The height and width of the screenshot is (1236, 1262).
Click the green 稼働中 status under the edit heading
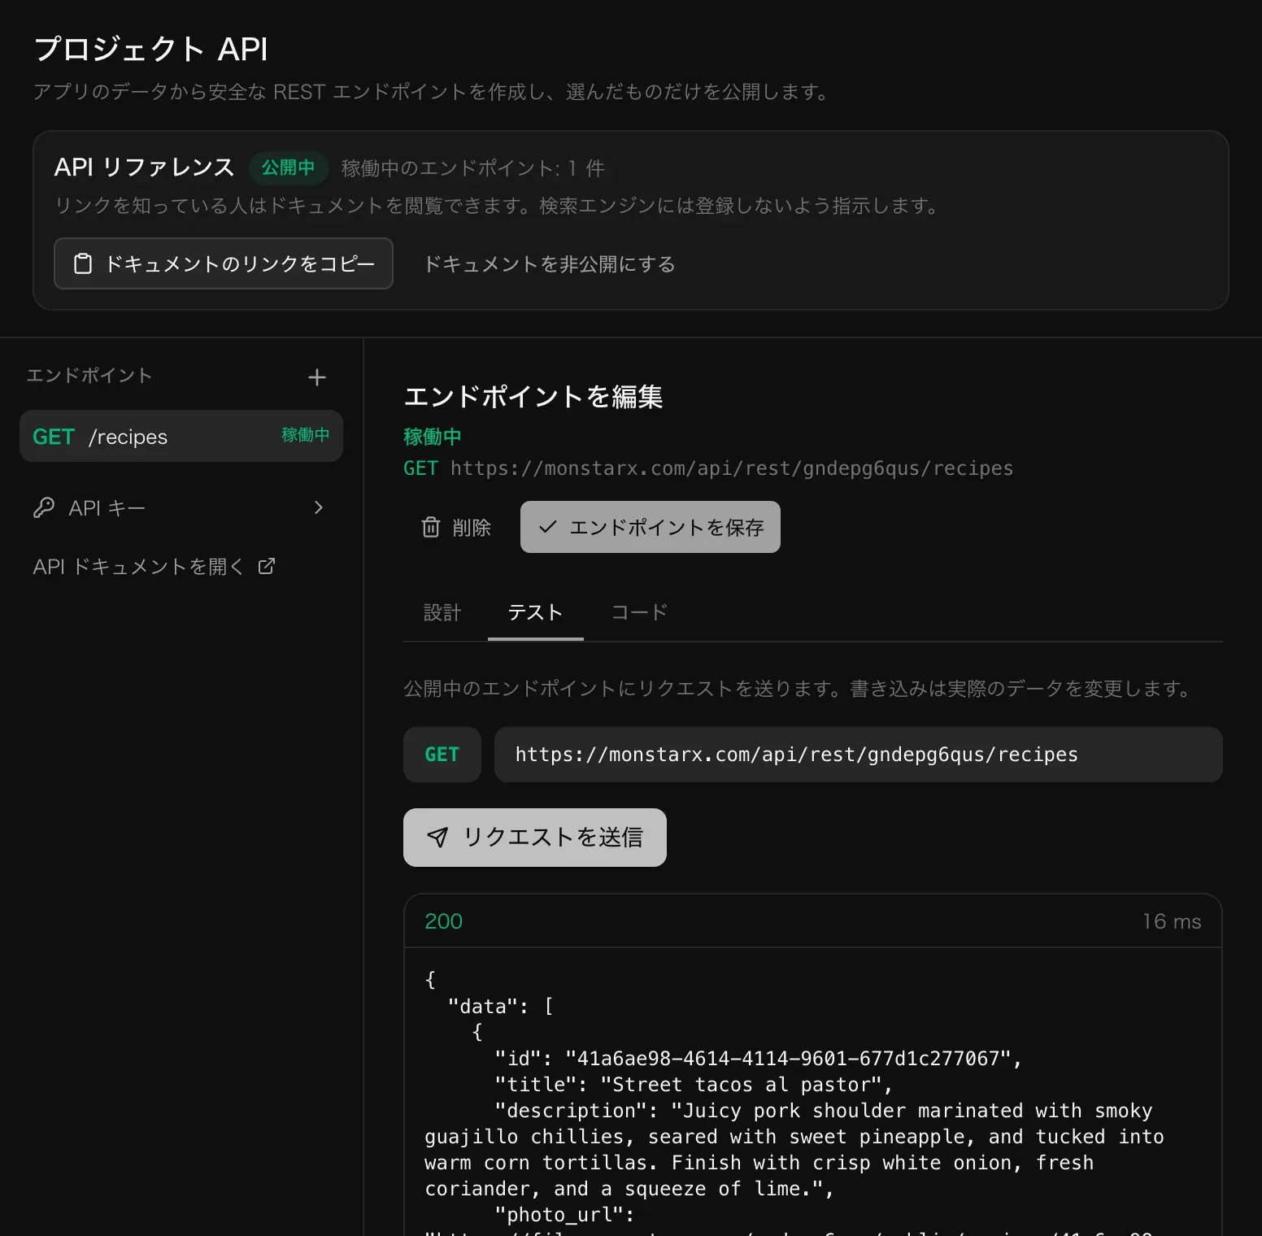433,437
